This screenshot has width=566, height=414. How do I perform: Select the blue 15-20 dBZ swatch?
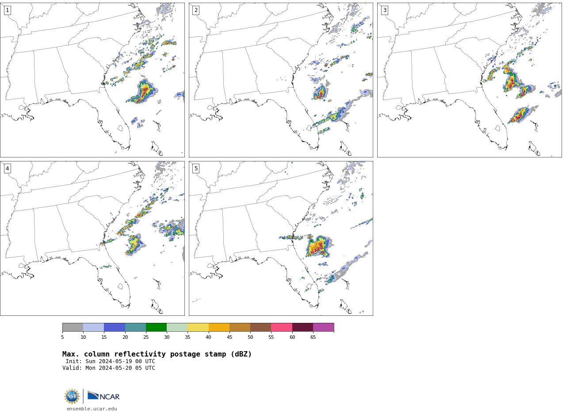pyautogui.click(x=115, y=327)
